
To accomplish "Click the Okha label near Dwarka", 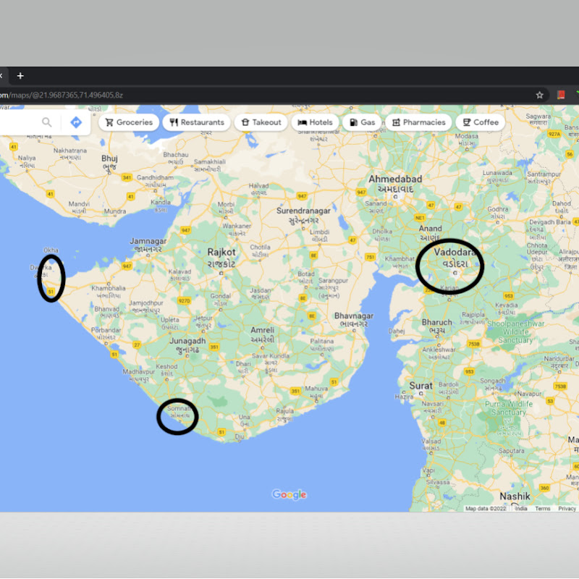I will pos(51,250).
